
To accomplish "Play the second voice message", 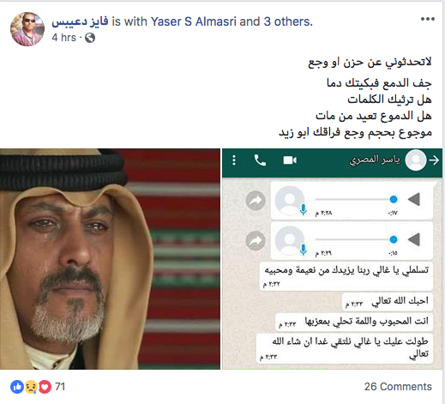I will (x=414, y=239).
